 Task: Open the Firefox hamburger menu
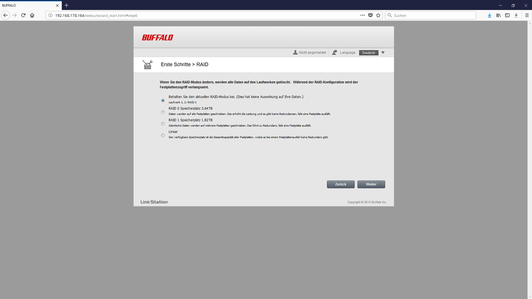click(x=527, y=16)
